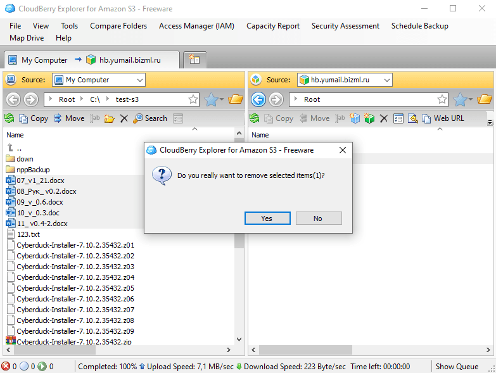
Task: Click Copy in the right pane toolbar
Action: (279, 118)
